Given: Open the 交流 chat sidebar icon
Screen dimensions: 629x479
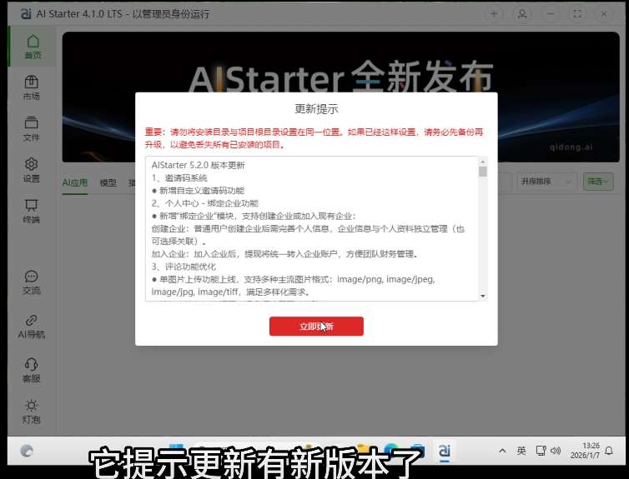Looking at the screenshot, I should 32,282.
